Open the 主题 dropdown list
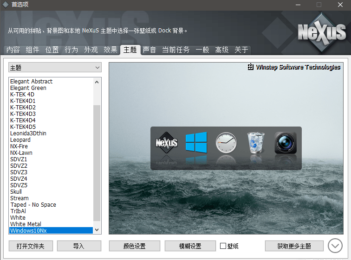The image size is (351, 260). coord(55,68)
